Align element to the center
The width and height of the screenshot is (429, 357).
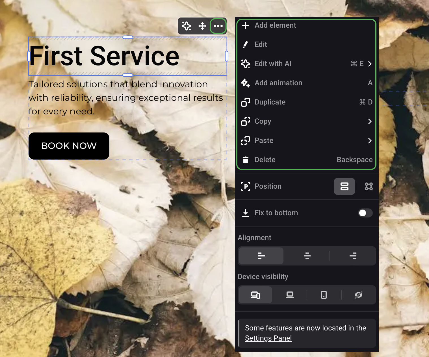tap(307, 256)
